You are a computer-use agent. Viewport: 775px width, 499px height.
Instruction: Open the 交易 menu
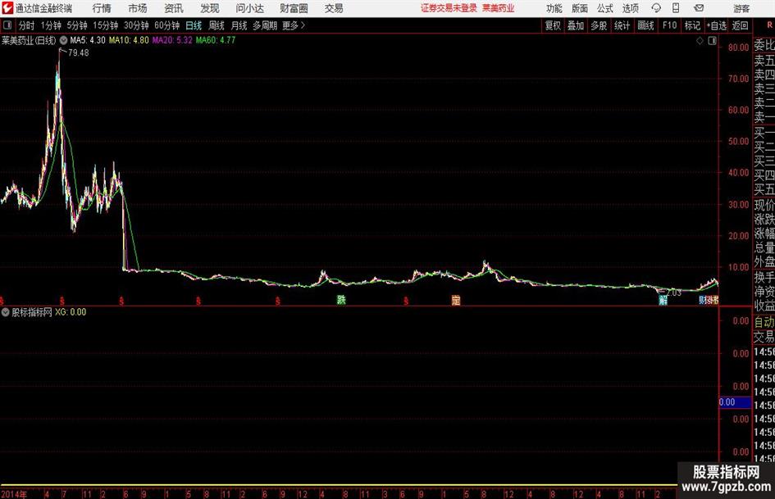click(334, 8)
